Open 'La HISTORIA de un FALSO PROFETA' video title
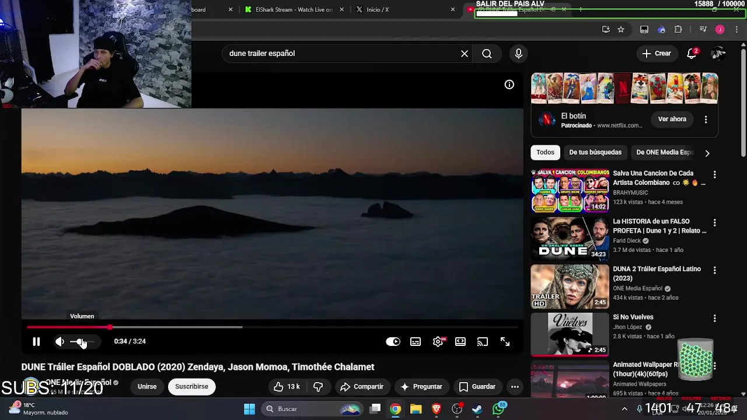This screenshot has height=420, width=747. [x=659, y=226]
